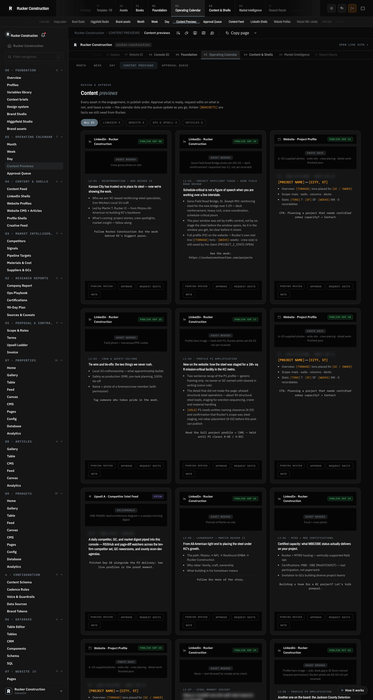The width and height of the screenshot is (373, 700).
Task: Click the tag icon in top bar
Action: point(342,8)
